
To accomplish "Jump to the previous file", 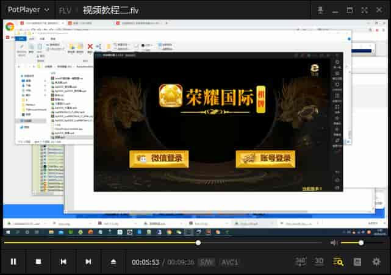I will pyautogui.click(x=63, y=262).
